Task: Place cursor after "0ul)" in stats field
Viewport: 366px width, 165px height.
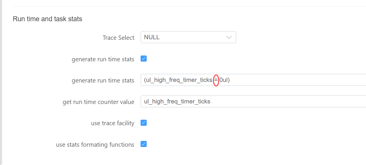Action: point(230,80)
